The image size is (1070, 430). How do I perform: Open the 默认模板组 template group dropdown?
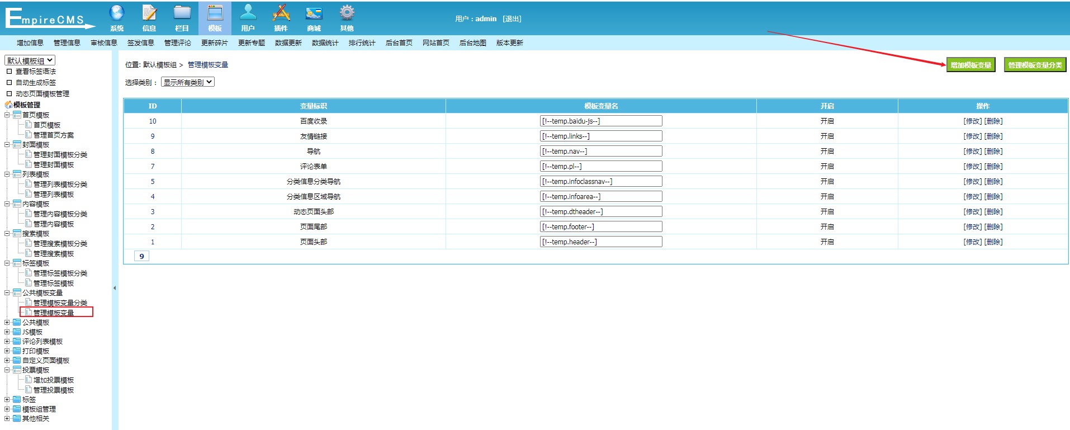[x=30, y=60]
